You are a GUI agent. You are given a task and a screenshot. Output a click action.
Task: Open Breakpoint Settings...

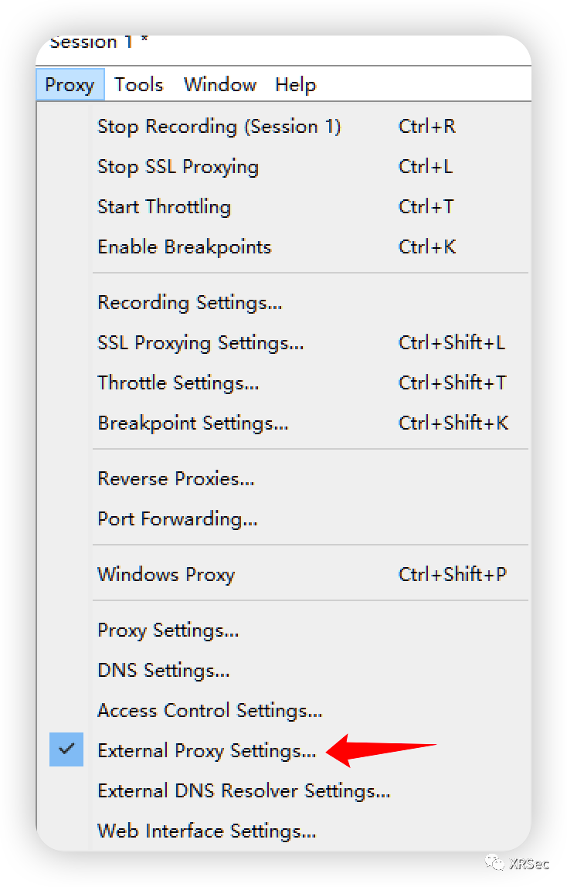pos(192,423)
